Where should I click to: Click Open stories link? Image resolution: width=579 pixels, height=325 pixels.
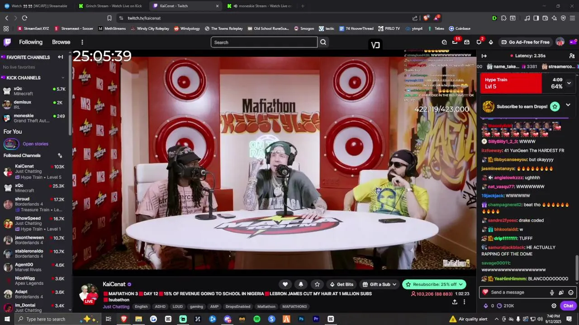(x=35, y=144)
